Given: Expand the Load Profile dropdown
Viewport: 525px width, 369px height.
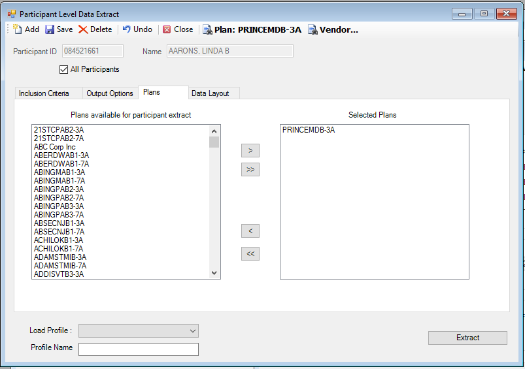Looking at the screenshot, I should click(x=192, y=331).
